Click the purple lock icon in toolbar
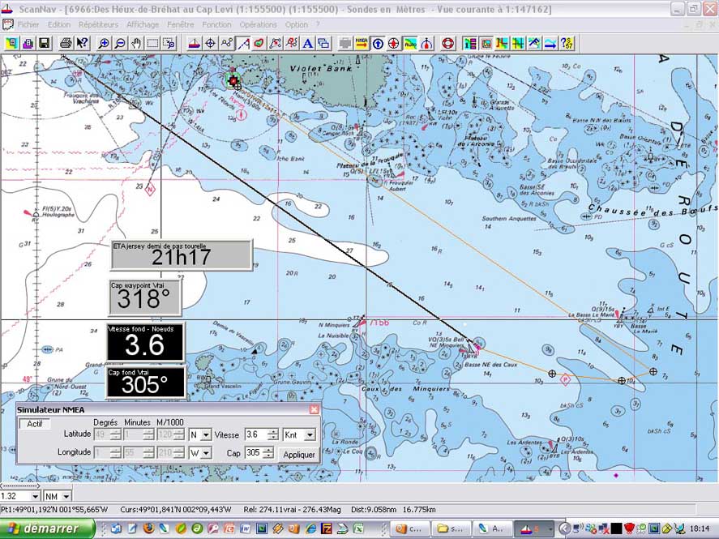This screenshot has width=719, height=539. pos(28,44)
